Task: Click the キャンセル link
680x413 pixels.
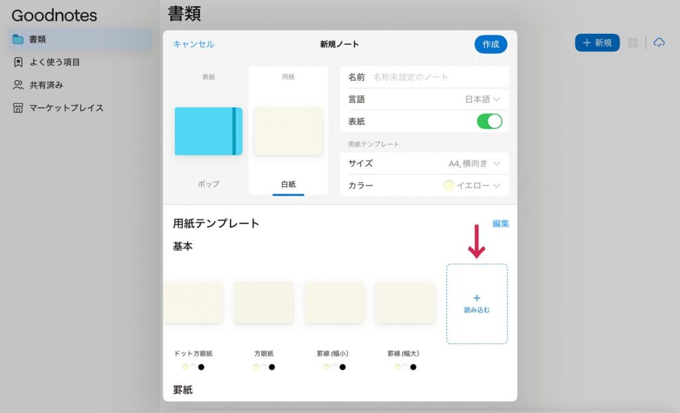Action: (193, 44)
